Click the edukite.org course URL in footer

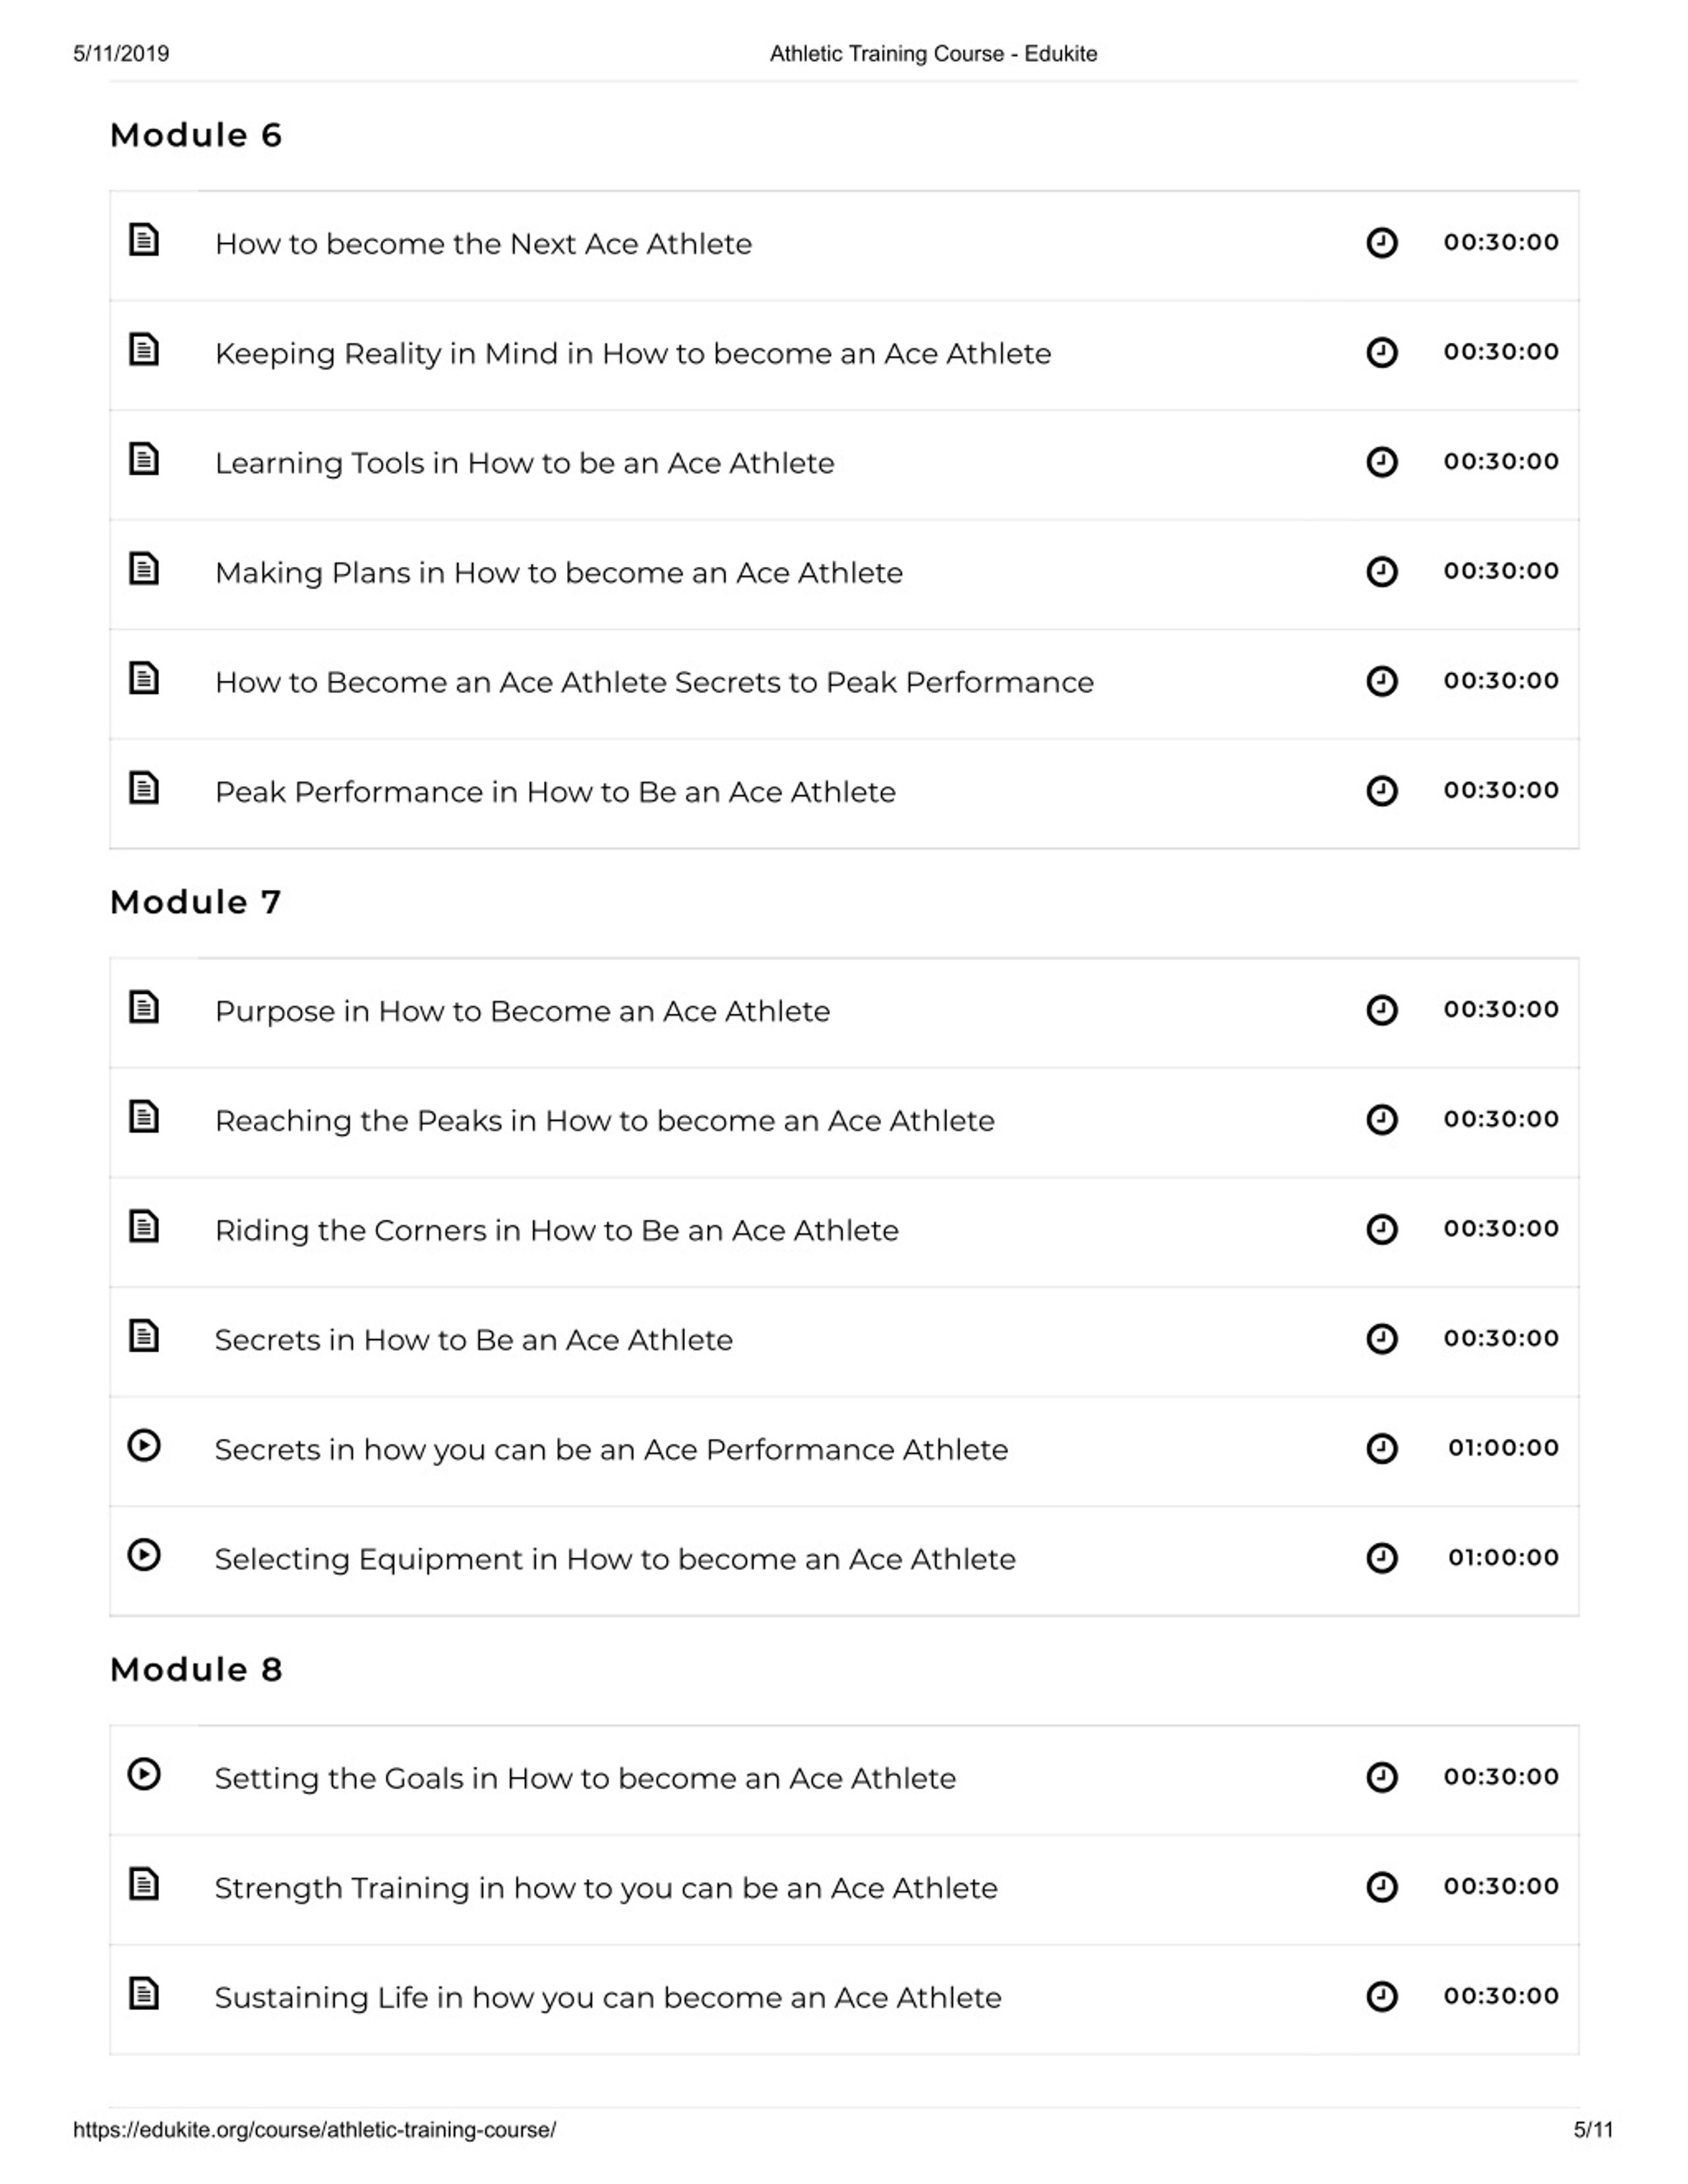point(314,2130)
